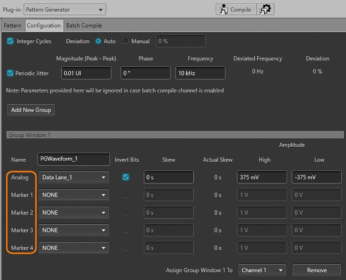
Task: Click the jitter Magnitude input field
Action: (85, 73)
